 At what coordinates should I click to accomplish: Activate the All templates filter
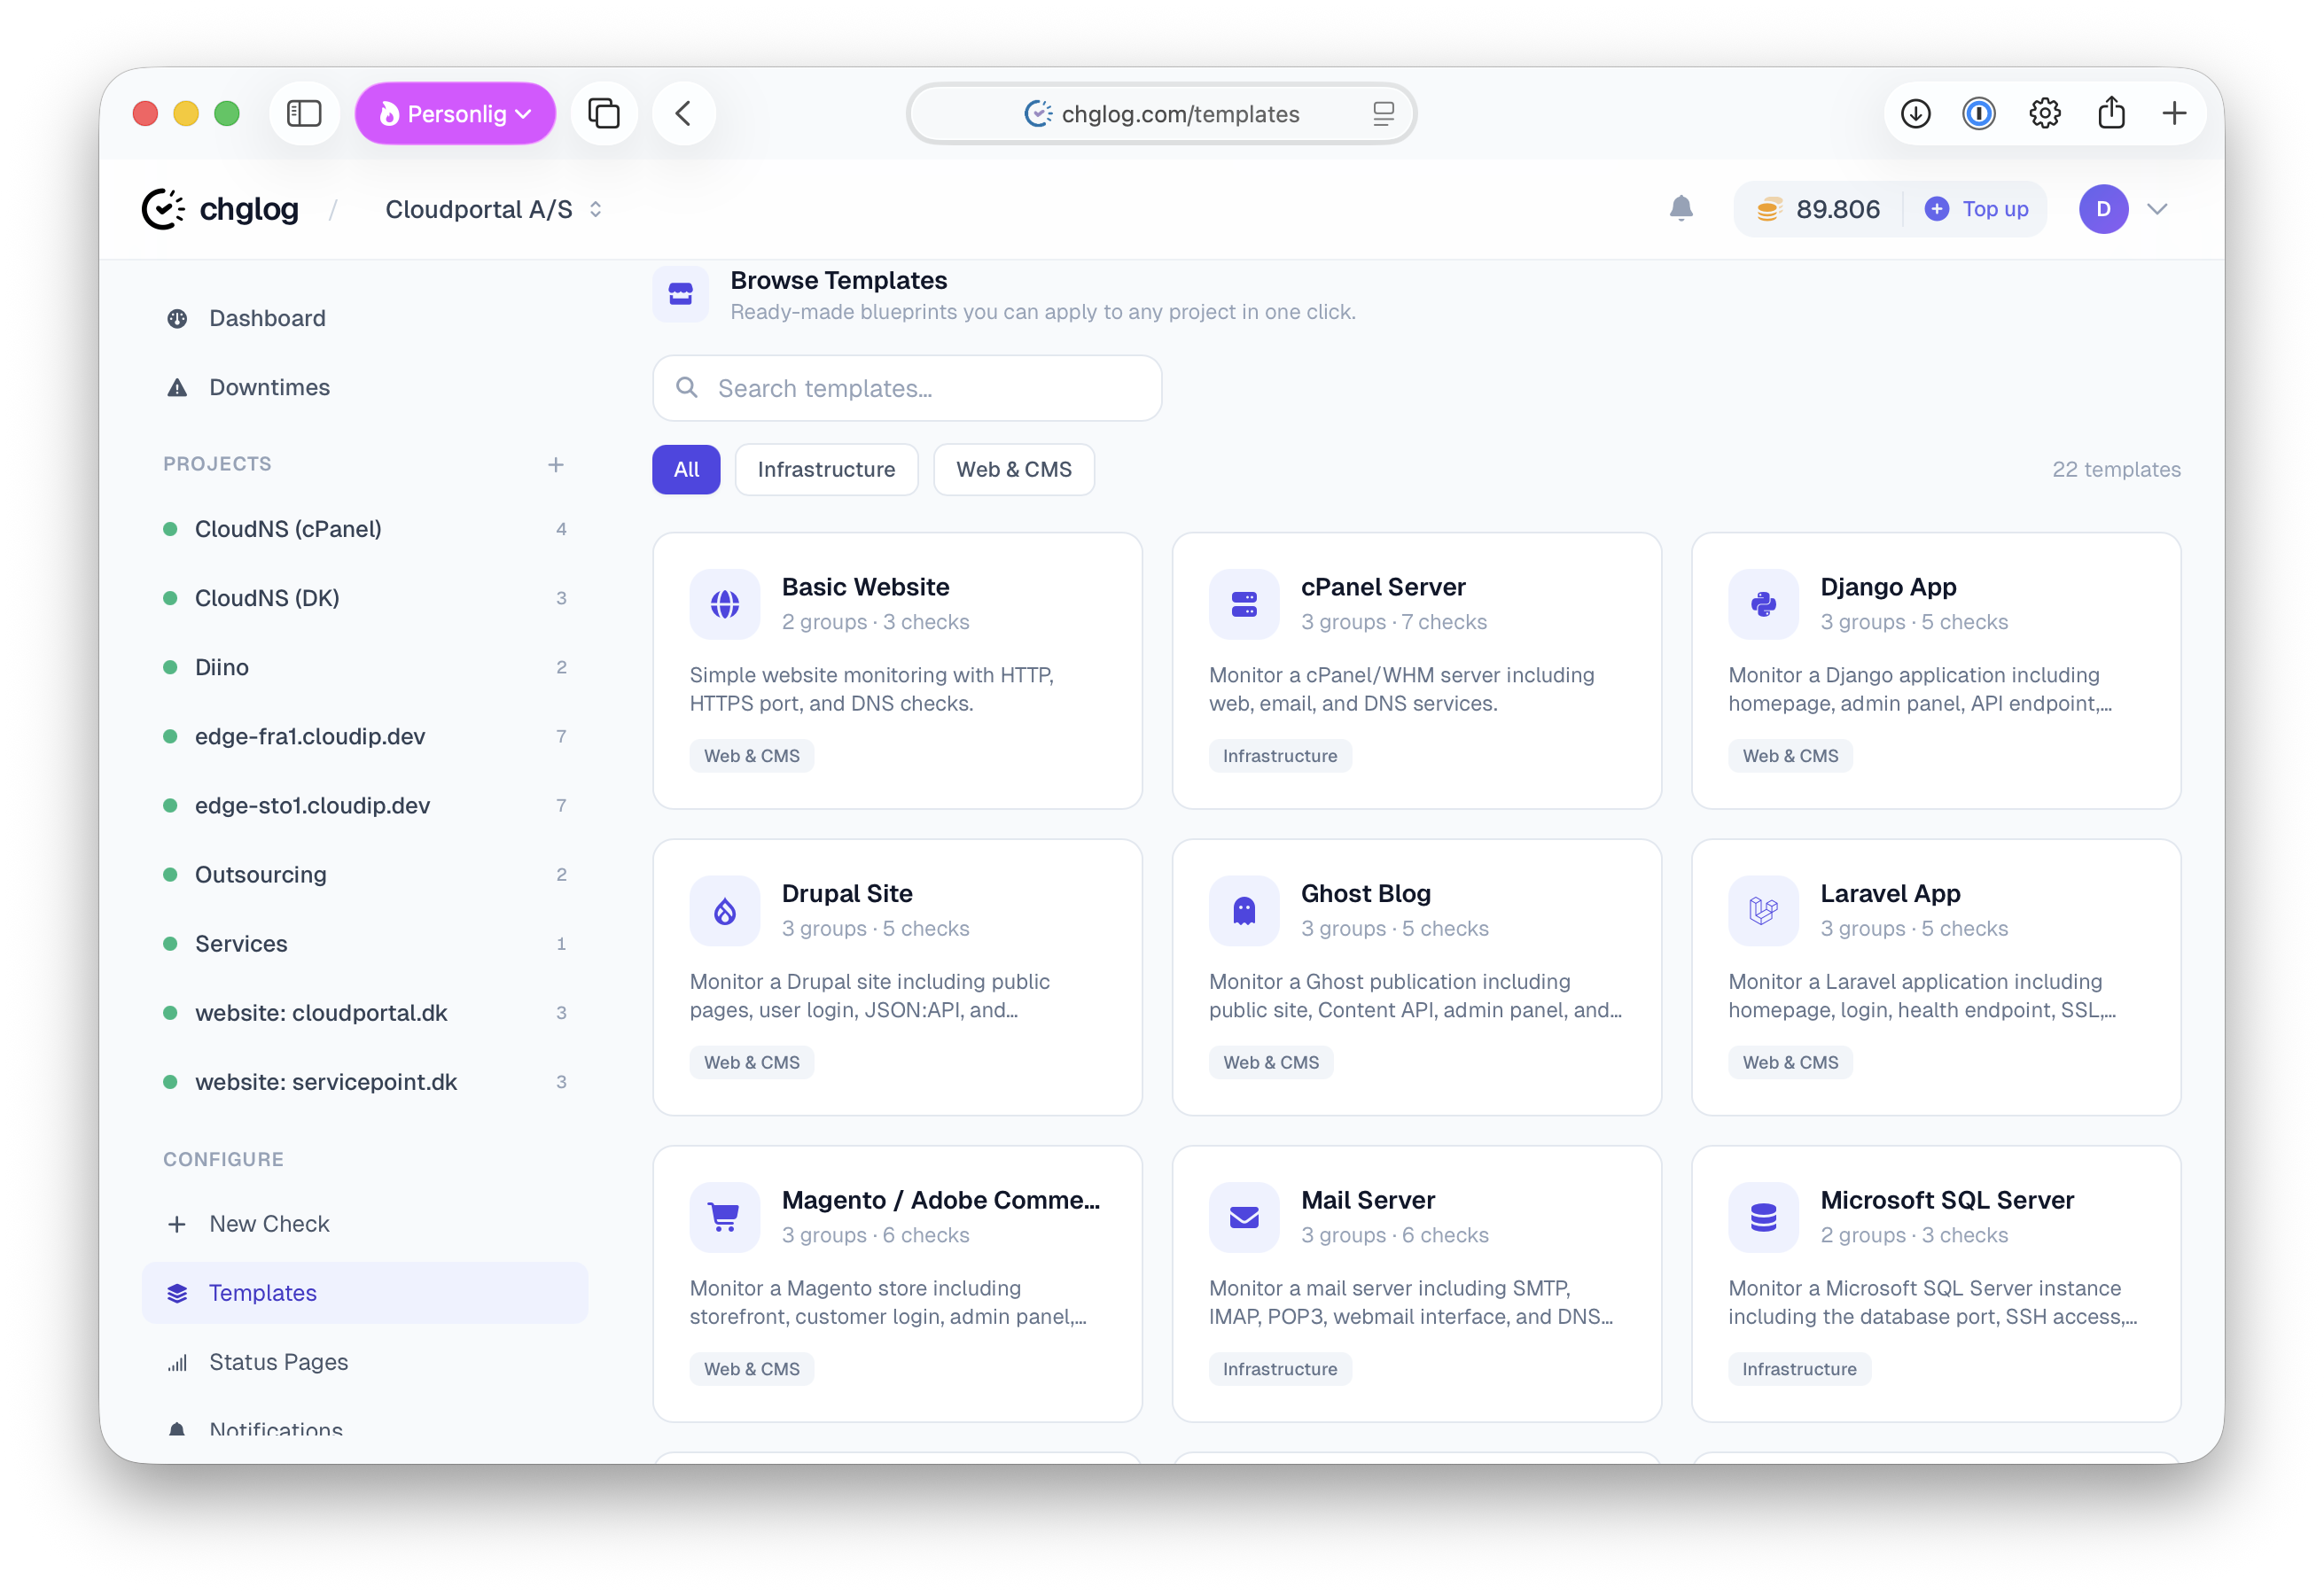click(686, 469)
